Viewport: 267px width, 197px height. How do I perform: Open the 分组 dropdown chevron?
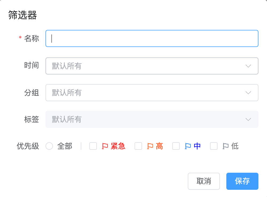pyautogui.click(x=248, y=93)
